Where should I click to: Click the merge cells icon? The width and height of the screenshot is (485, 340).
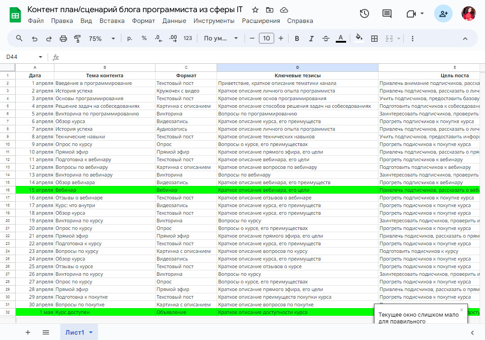389,39
